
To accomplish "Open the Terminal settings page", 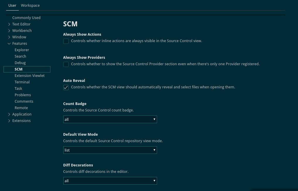I will click(22, 82).
